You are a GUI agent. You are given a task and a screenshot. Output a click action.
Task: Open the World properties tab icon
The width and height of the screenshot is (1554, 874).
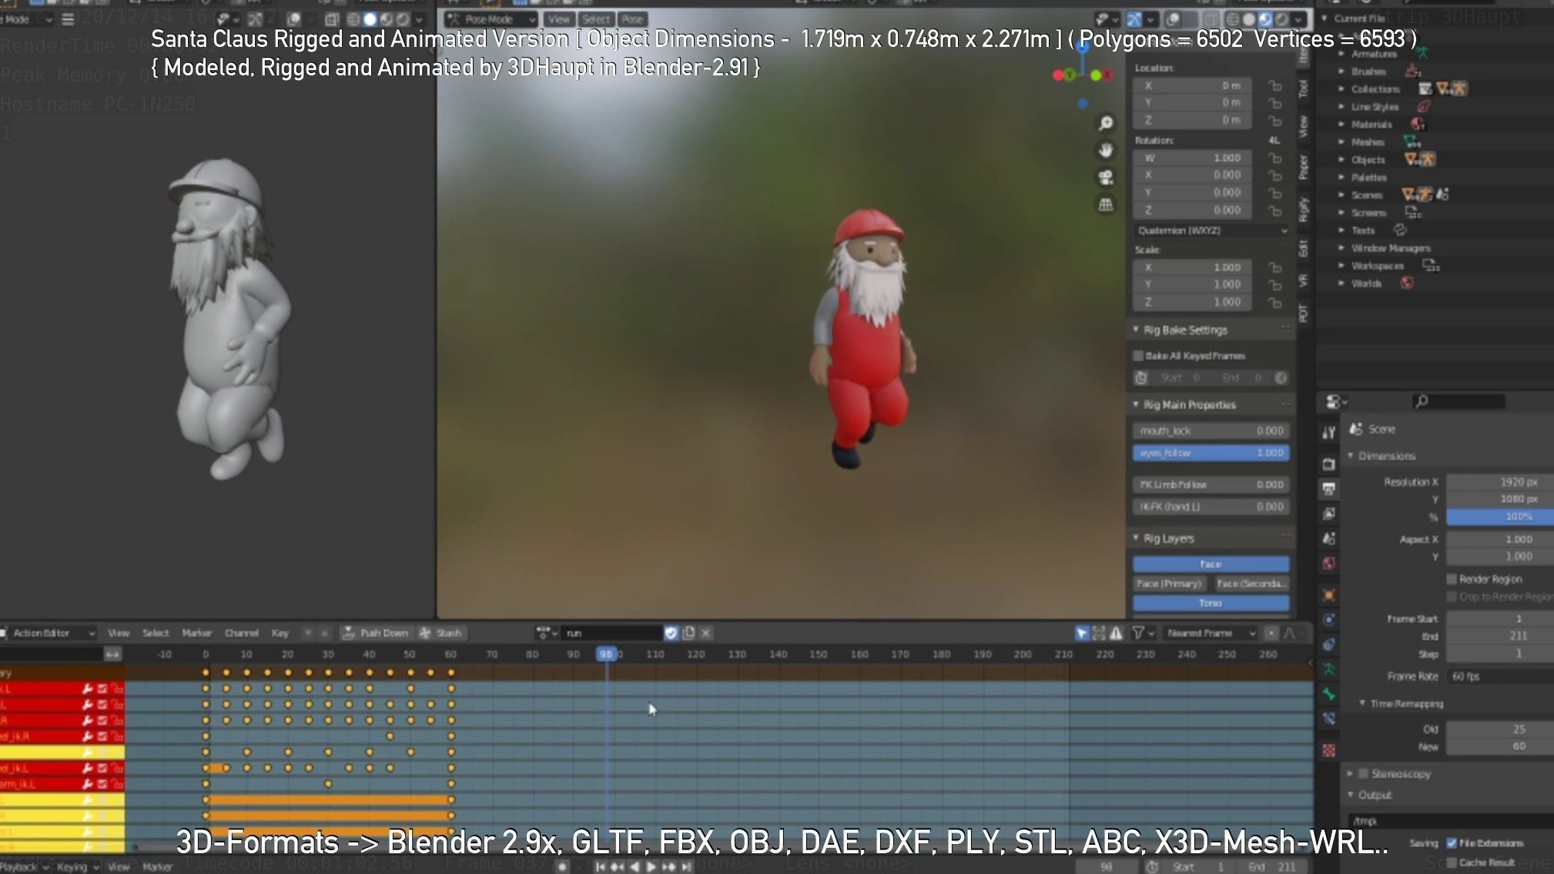1328,564
